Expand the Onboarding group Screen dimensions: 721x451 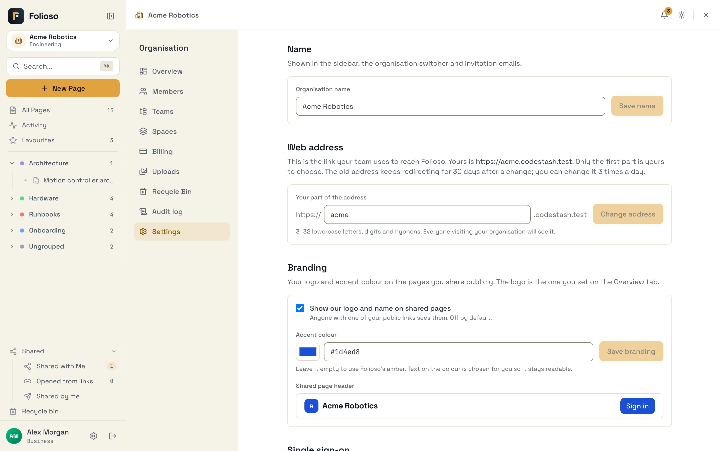point(12,230)
